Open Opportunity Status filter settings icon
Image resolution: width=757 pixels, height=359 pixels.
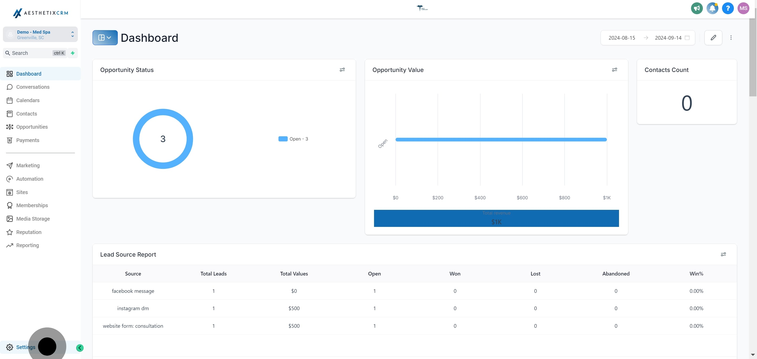coord(342,70)
